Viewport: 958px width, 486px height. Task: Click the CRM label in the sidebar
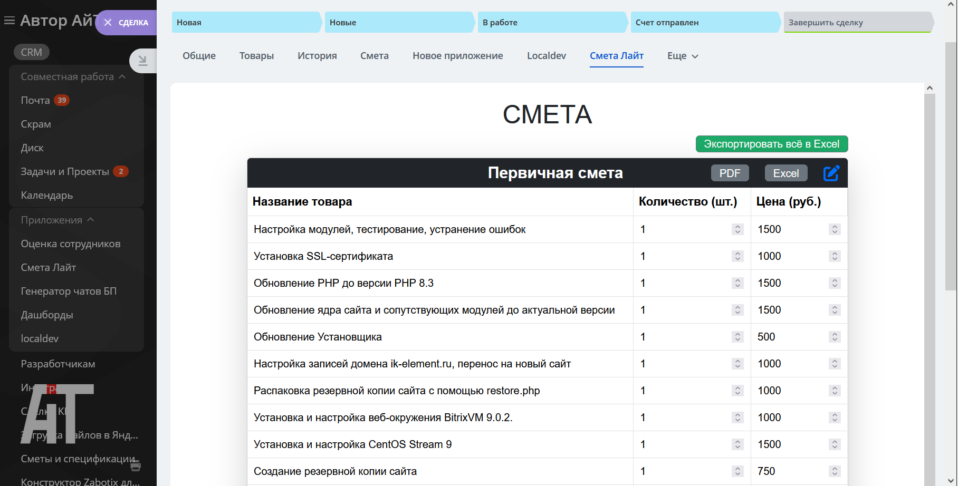[32, 52]
